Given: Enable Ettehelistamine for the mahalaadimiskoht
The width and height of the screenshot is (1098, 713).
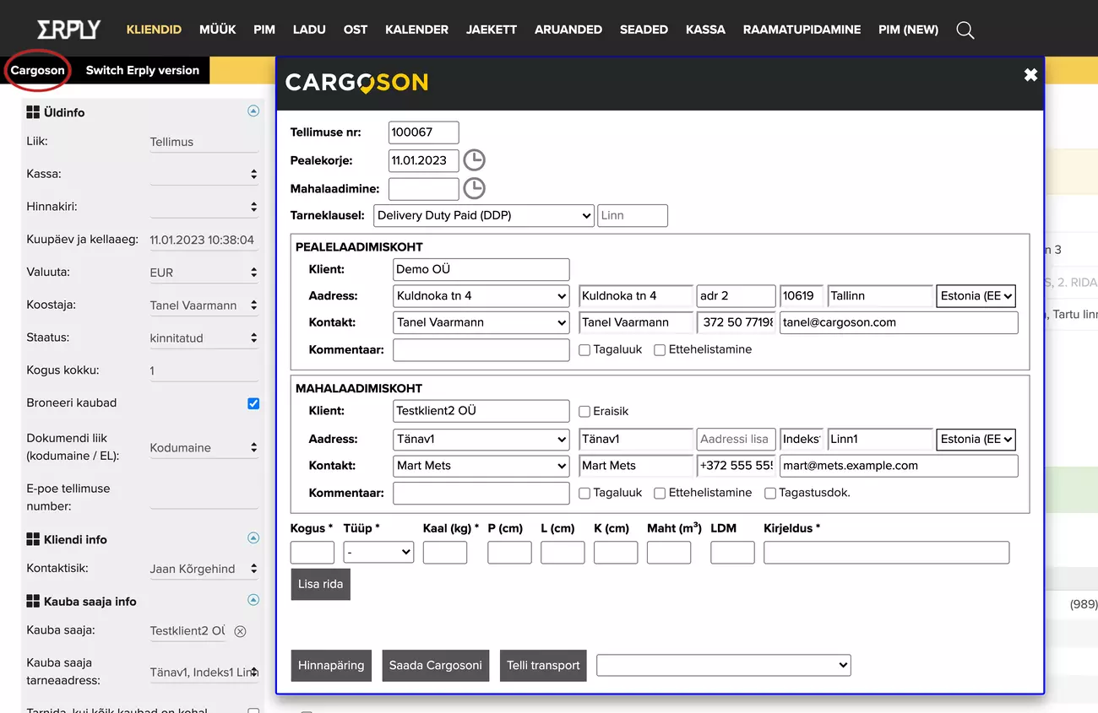Looking at the screenshot, I should click(660, 493).
